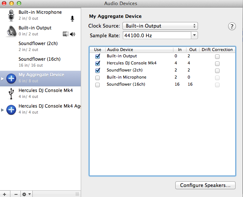Viewport: 243px width, 197px height.
Task: Click the Hercules DJ Console Mk4 USB icon
Action: coord(11,94)
